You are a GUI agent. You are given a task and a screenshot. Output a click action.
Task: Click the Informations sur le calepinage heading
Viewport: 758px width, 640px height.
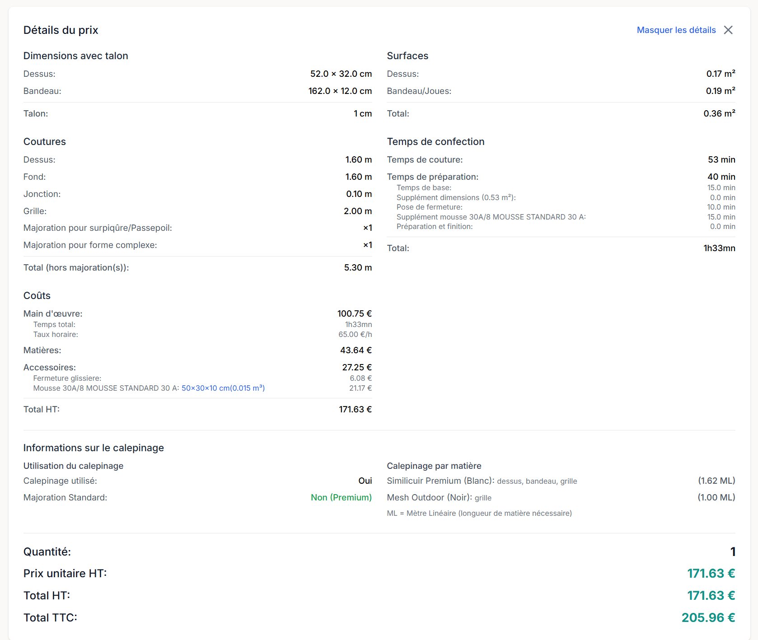94,448
